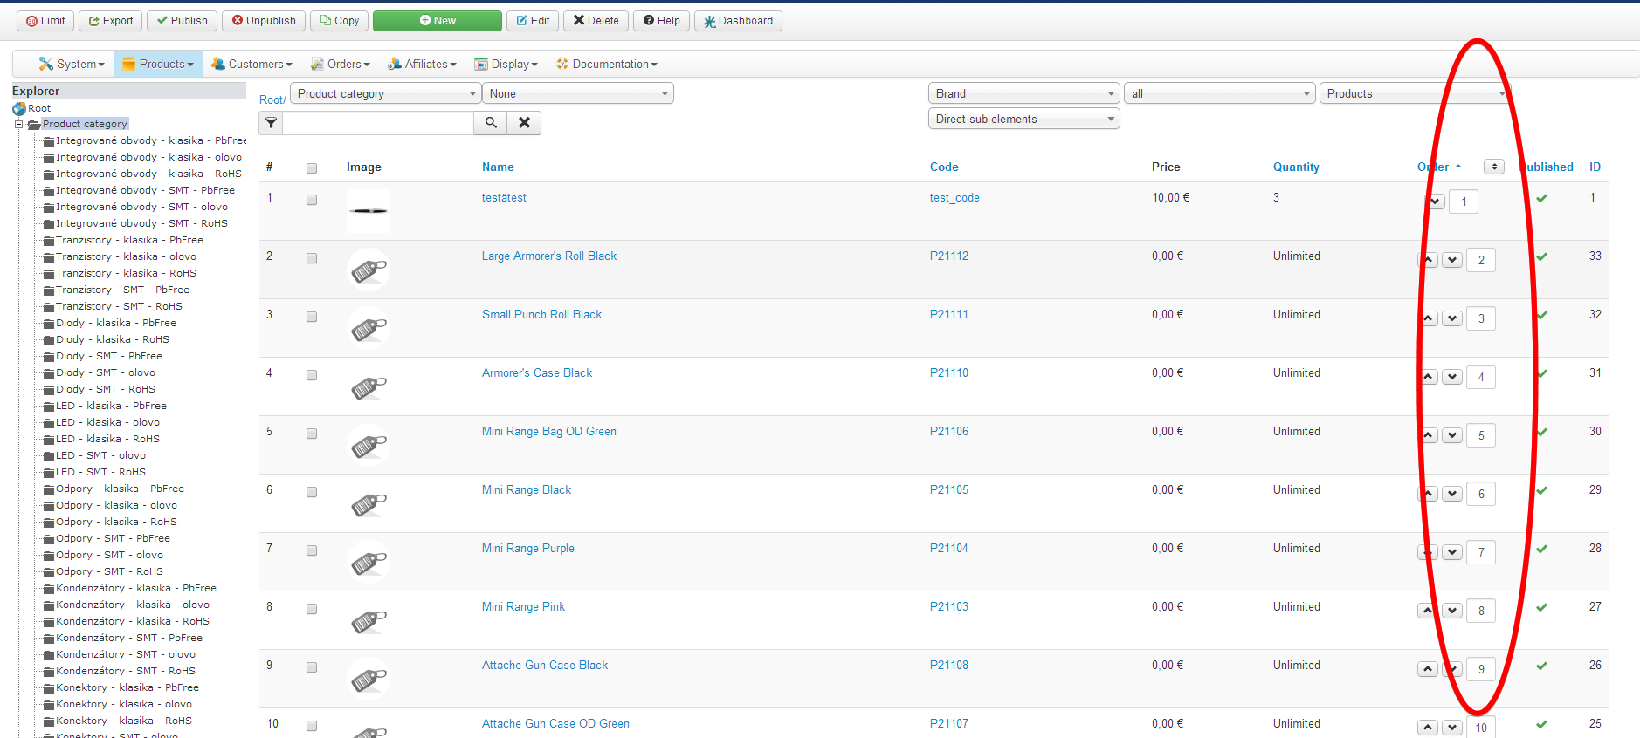Open Large Armorer's Roll Black tag image
This screenshot has width=1640, height=738.
click(369, 270)
